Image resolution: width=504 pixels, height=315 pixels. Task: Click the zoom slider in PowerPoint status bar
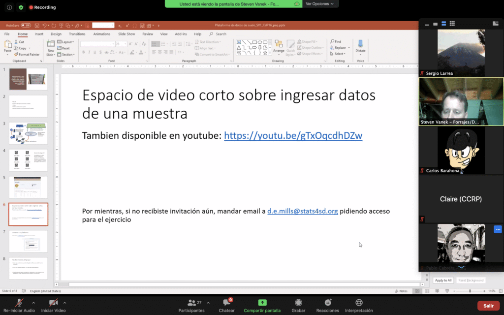tap(469, 291)
